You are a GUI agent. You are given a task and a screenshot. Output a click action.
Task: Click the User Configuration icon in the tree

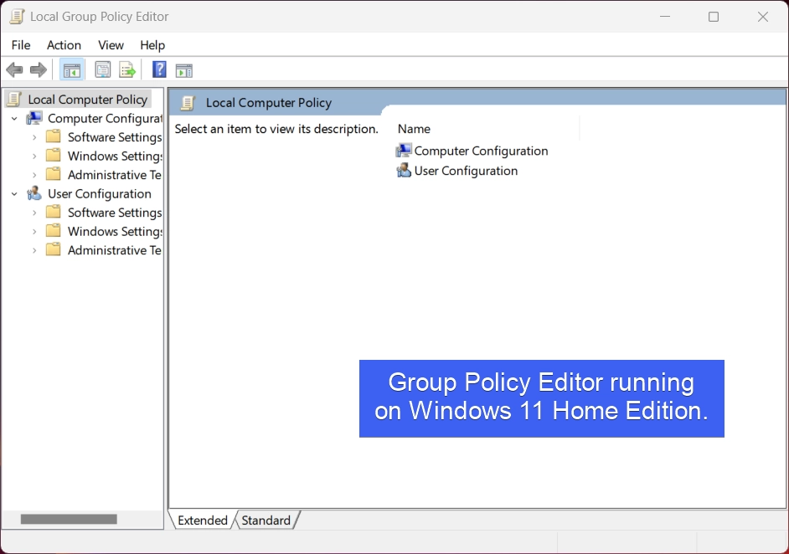tap(34, 193)
